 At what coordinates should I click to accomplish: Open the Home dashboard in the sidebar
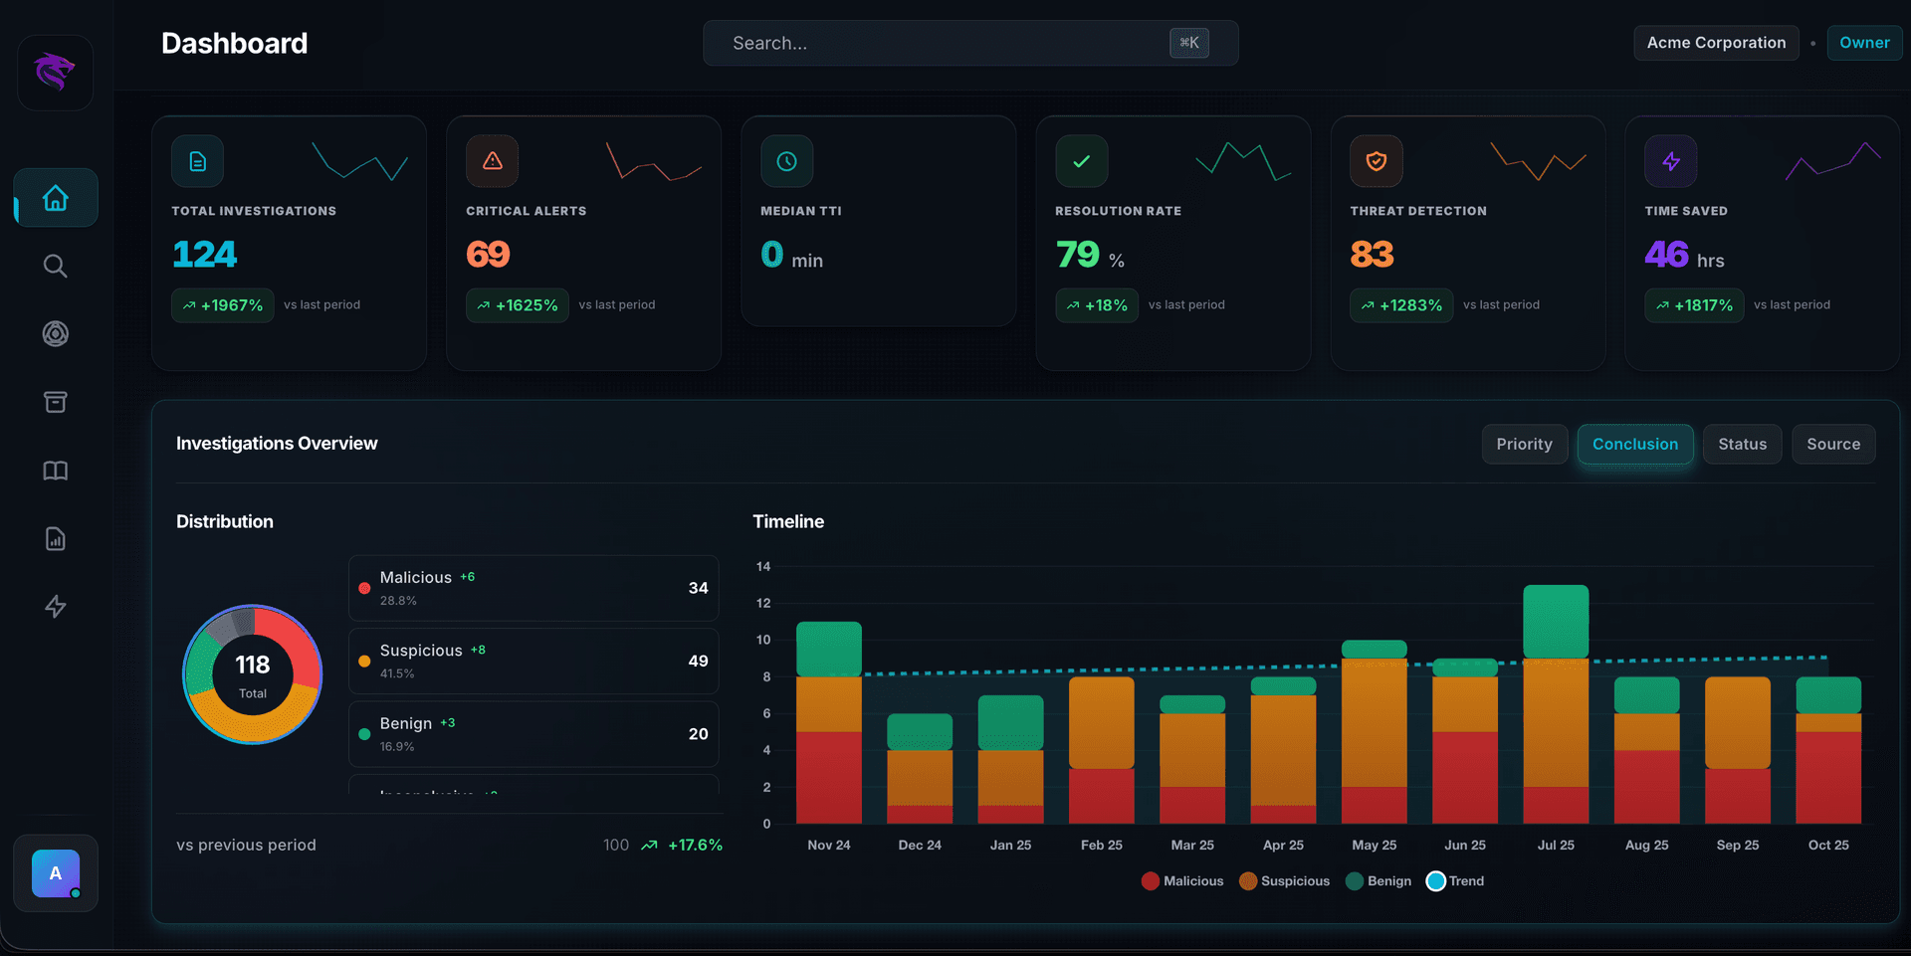(55, 197)
